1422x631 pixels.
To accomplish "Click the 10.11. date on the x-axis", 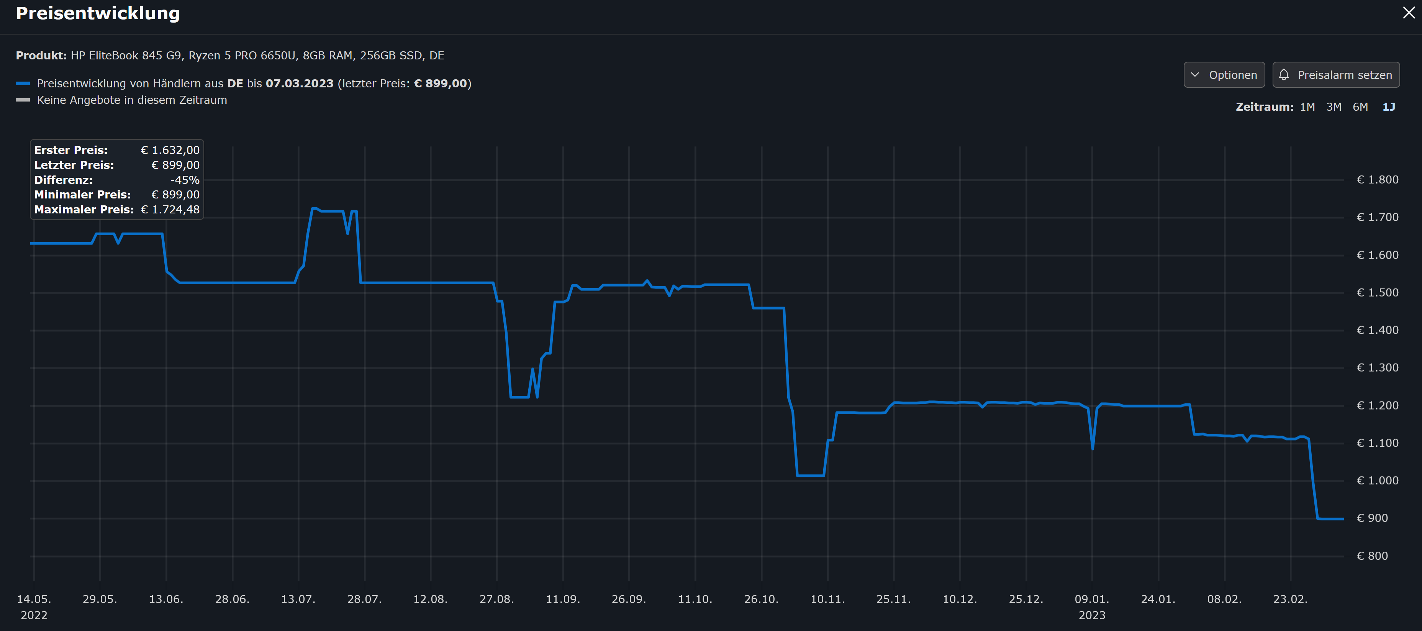I will point(827,599).
